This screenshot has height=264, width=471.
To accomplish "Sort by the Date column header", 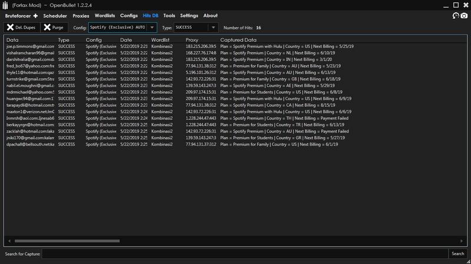I will tap(126, 40).
